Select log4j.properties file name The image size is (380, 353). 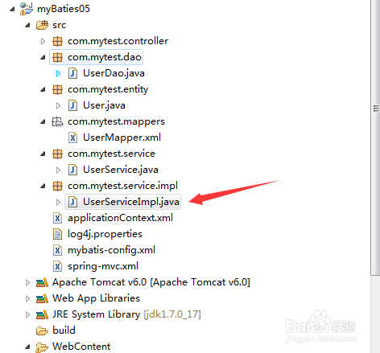pyautogui.click(x=105, y=234)
